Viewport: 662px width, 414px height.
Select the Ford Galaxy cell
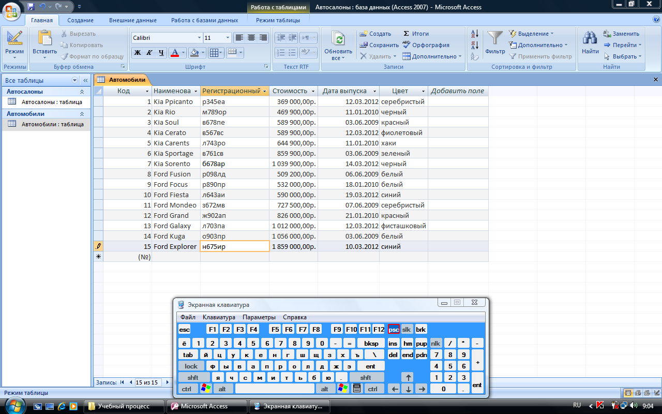[176, 226]
